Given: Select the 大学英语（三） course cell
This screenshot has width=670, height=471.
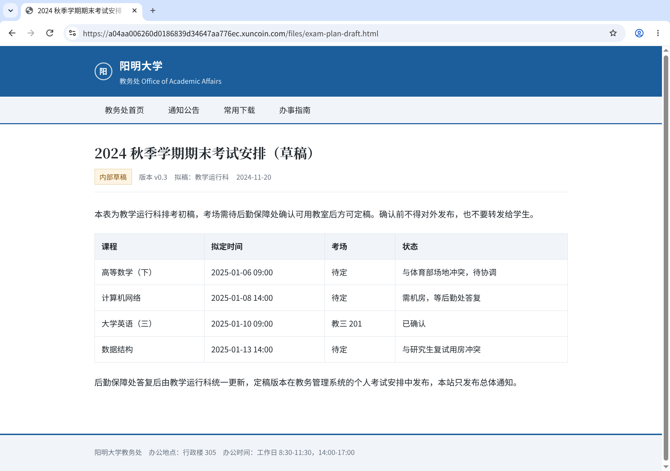Looking at the screenshot, I should 149,324.
